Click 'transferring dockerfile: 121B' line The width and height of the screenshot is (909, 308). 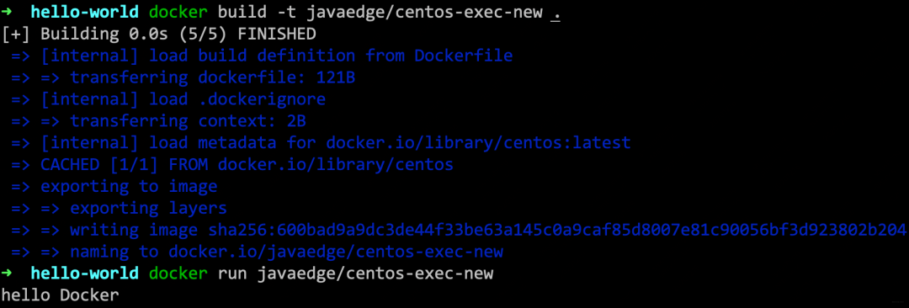213,77
